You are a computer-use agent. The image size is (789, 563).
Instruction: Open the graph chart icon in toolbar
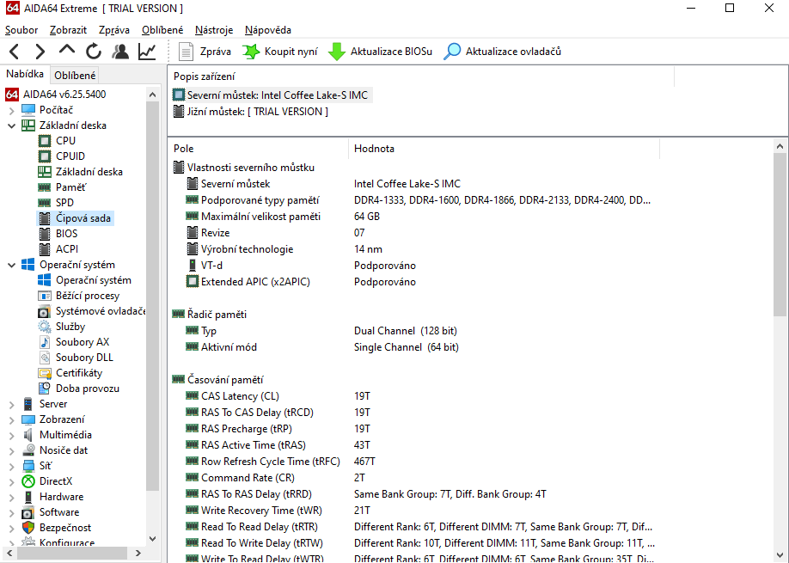tap(147, 52)
